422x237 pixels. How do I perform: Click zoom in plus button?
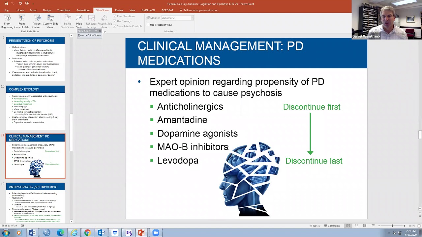click(x=405, y=226)
